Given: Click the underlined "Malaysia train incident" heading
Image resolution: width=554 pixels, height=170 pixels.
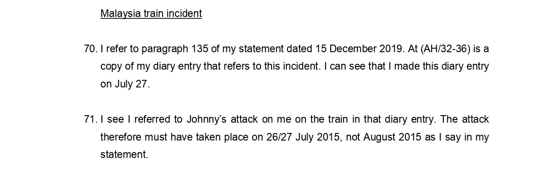Looking at the screenshot, I should coord(151,13).
